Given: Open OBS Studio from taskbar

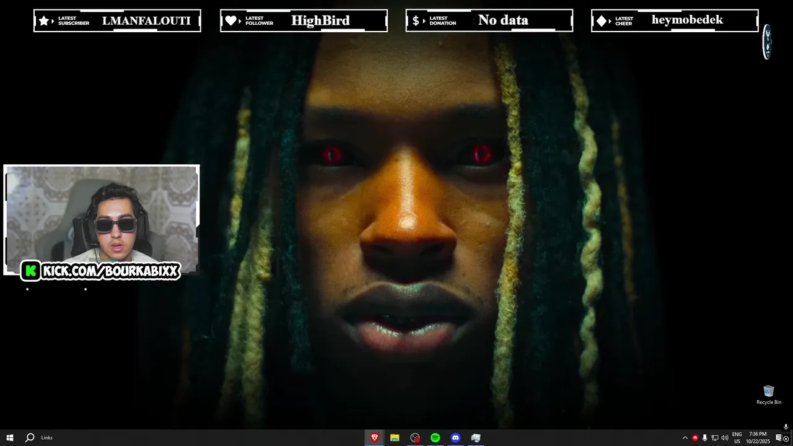Looking at the screenshot, I should tap(415, 438).
